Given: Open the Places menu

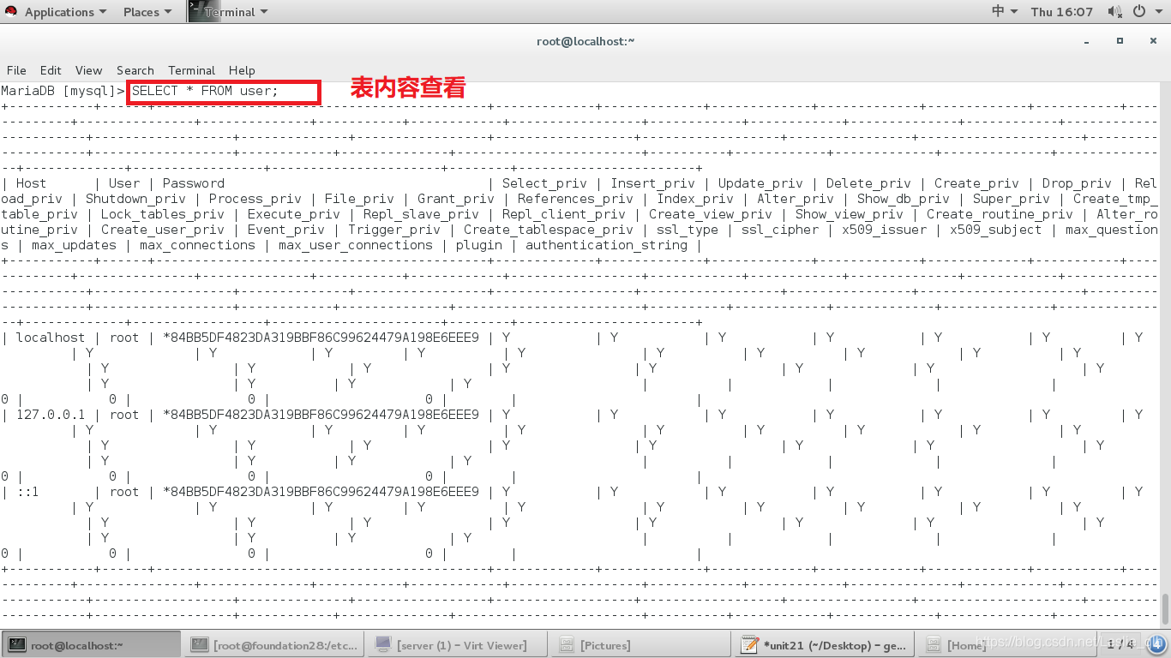Looking at the screenshot, I should pyautogui.click(x=147, y=12).
